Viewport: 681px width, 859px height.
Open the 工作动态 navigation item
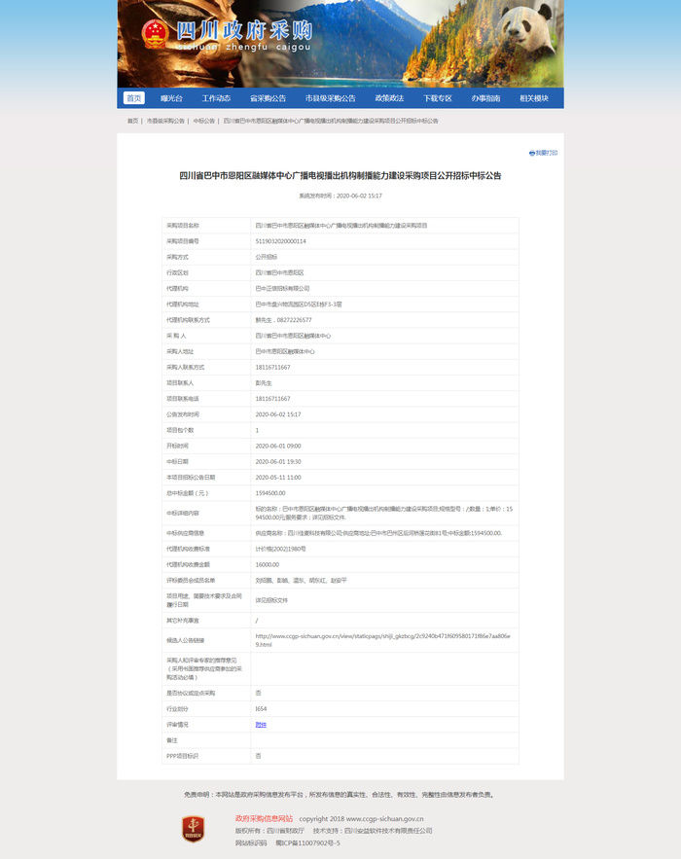click(x=216, y=98)
